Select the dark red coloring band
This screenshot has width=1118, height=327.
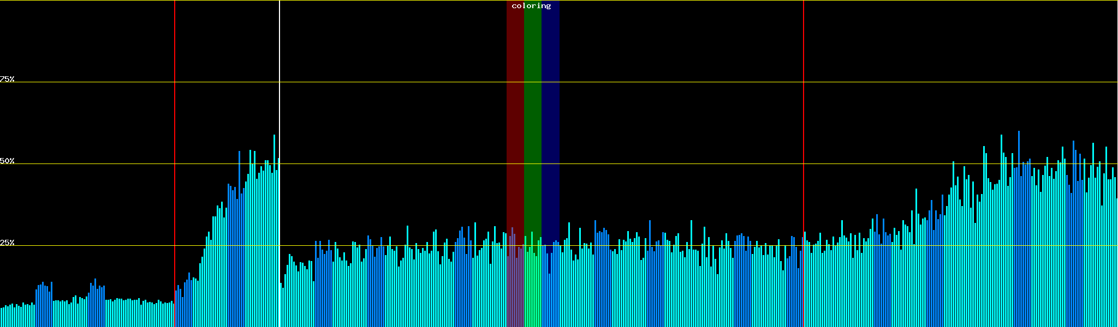515,109
